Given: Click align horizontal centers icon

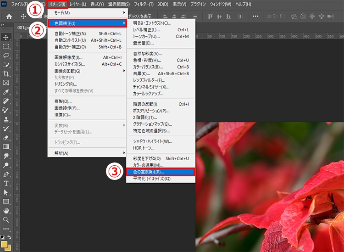Looking at the screenshot, I should (174, 17).
